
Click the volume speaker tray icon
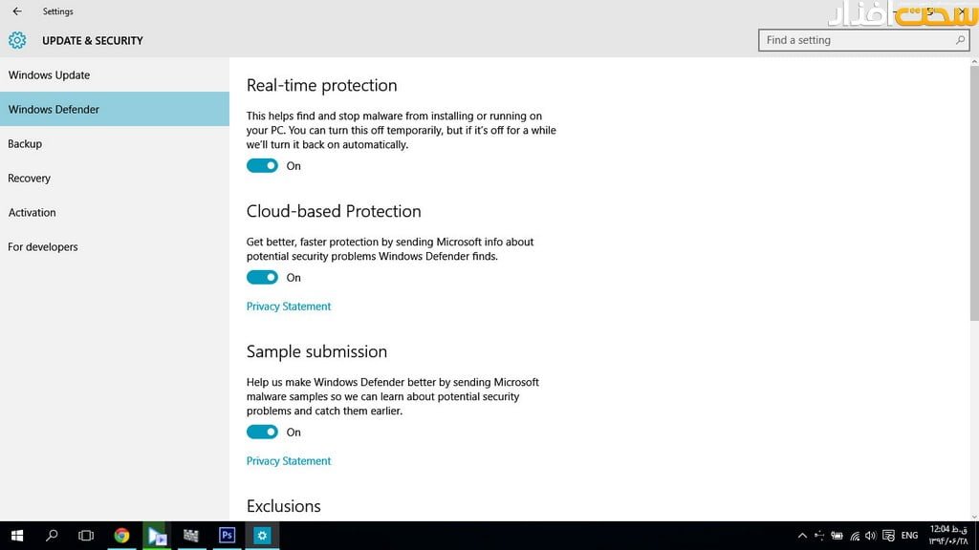[x=870, y=536]
